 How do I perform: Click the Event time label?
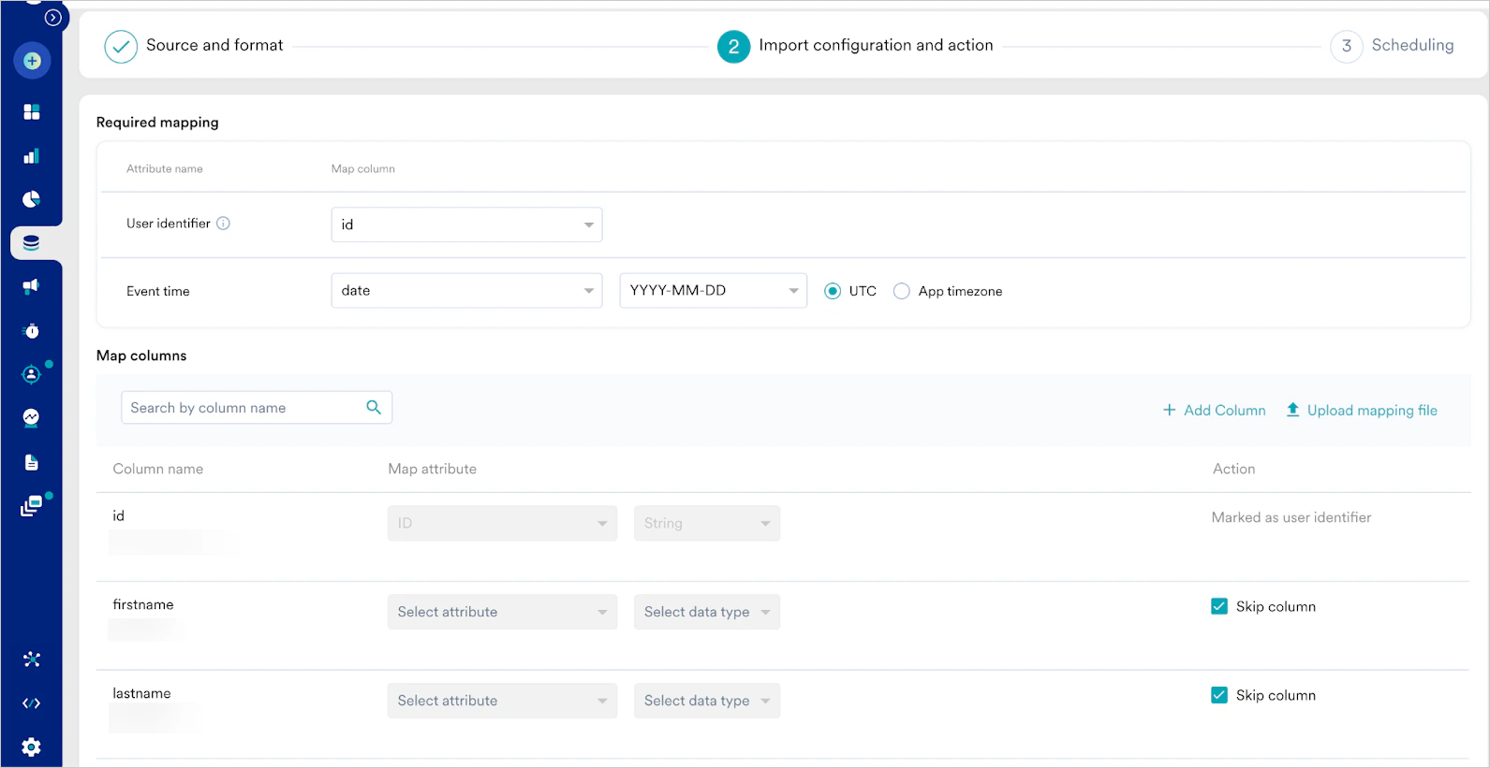point(158,291)
